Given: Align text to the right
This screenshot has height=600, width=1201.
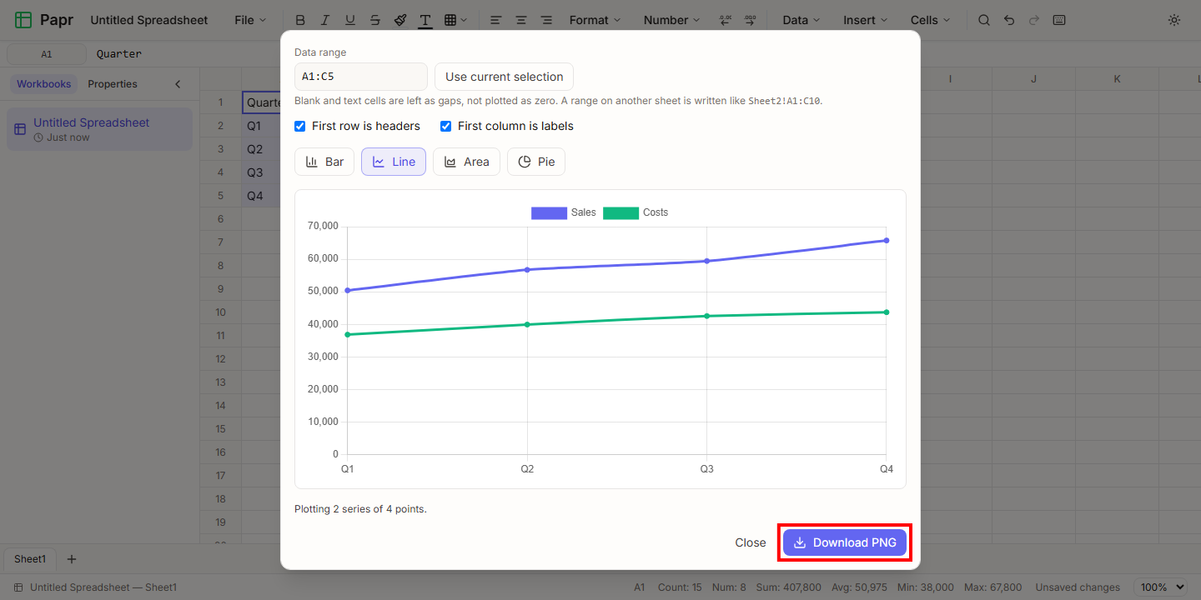Looking at the screenshot, I should coord(545,20).
